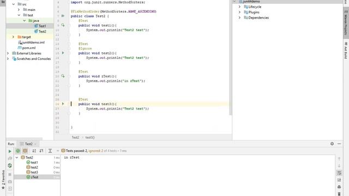Click test3() in editor breadcrumb
Screen dimensions: 349x196
[90, 137]
